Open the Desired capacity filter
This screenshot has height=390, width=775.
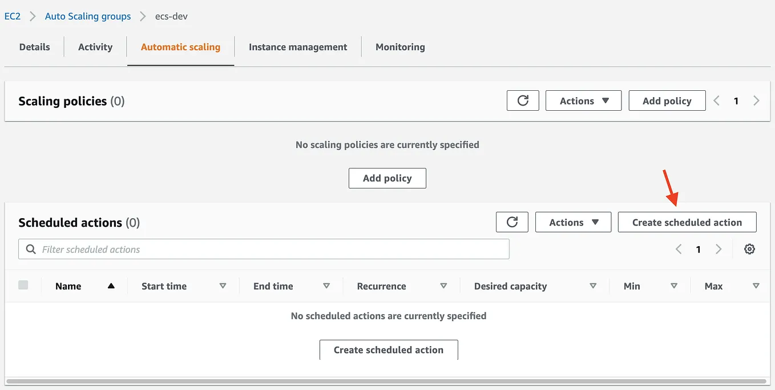pyautogui.click(x=593, y=286)
